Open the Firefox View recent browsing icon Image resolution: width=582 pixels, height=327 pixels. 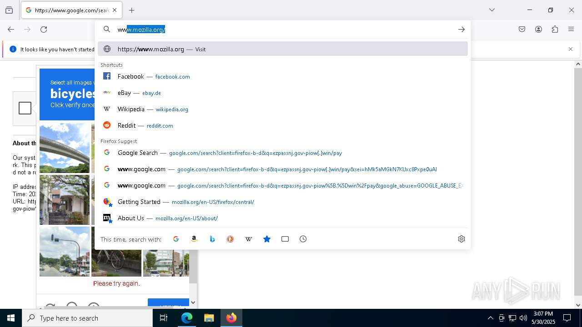[x=9, y=10]
